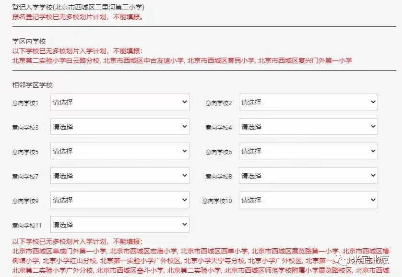
Task: Click 北京市西城区奋斗小学 text
Action: pyautogui.click(x=130, y=270)
